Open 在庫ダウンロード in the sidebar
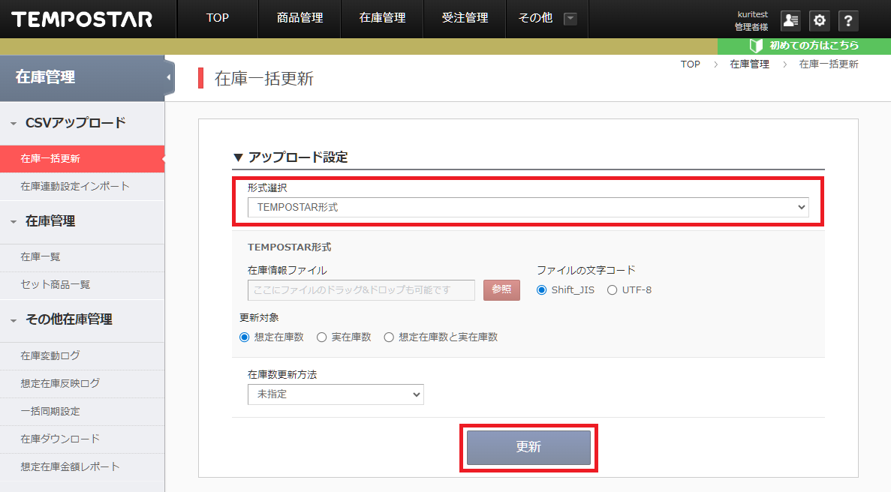The width and height of the screenshot is (891, 492). tap(83, 439)
